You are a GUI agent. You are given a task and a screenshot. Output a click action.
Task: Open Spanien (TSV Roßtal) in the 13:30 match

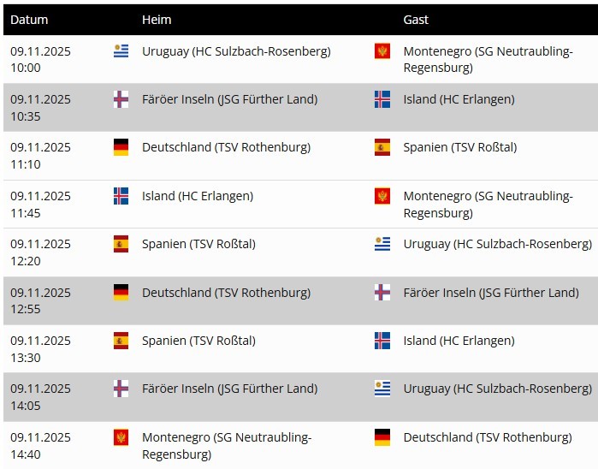tap(198, 341)
